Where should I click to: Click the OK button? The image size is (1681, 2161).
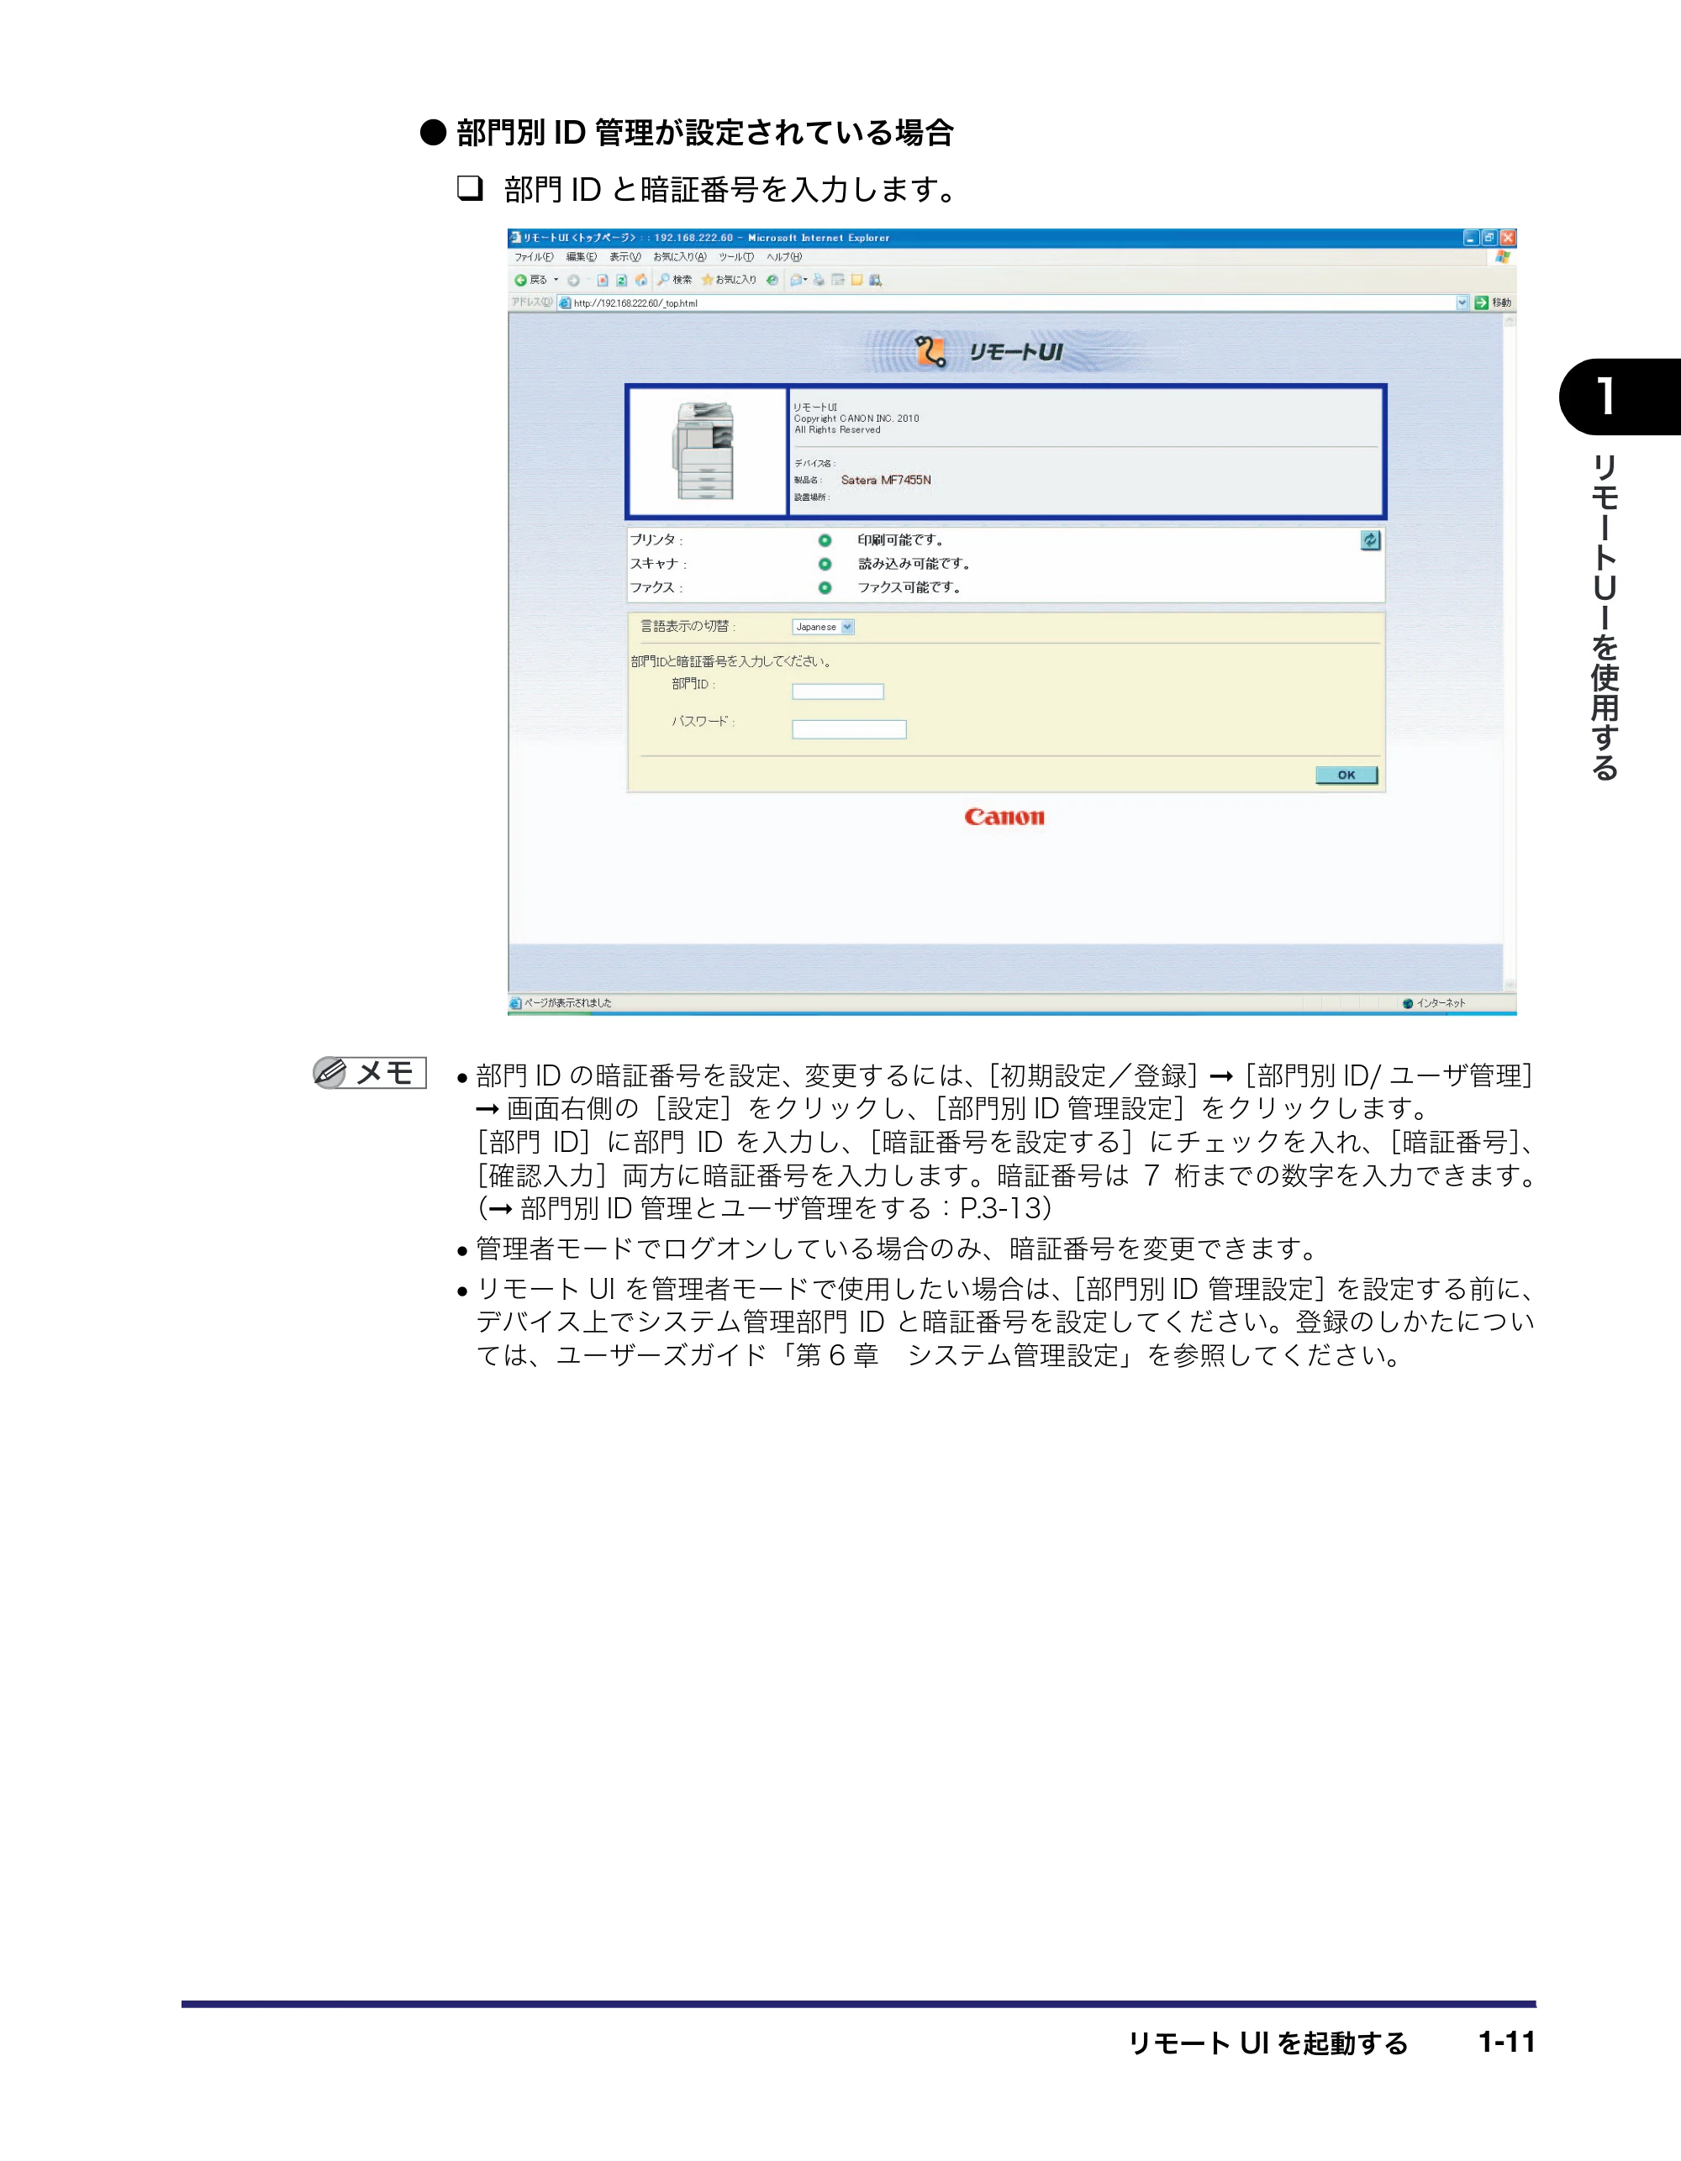pos(1346,775)
